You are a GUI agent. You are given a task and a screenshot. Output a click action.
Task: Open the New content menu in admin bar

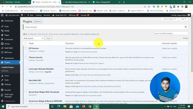pos(30,15)
